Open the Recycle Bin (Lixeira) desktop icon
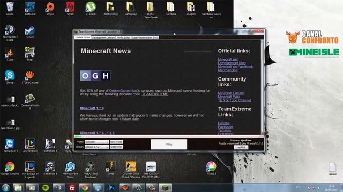The width and height of the screenshot is (343, 192). point(10,9)
